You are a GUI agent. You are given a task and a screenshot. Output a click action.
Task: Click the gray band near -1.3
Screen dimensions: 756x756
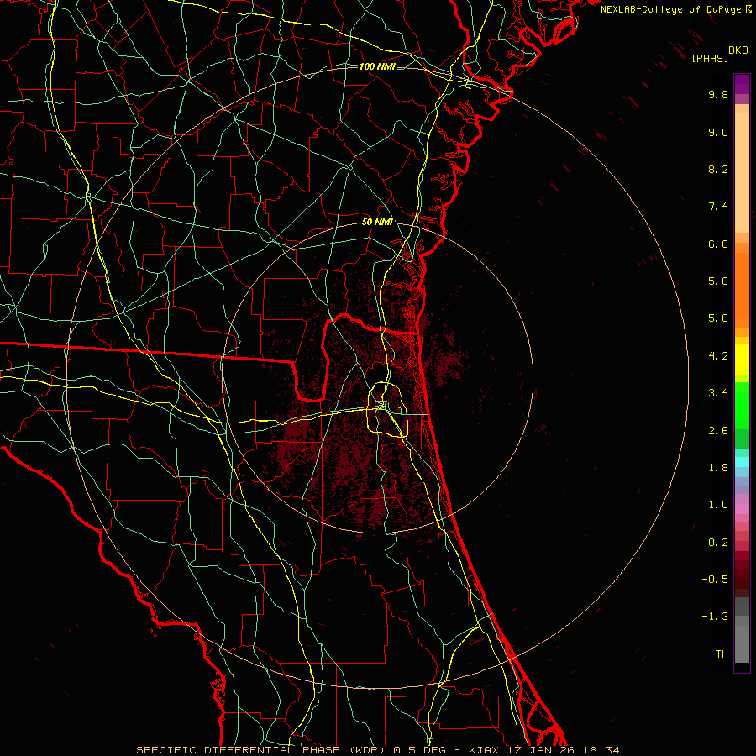[x=742, y=617]
